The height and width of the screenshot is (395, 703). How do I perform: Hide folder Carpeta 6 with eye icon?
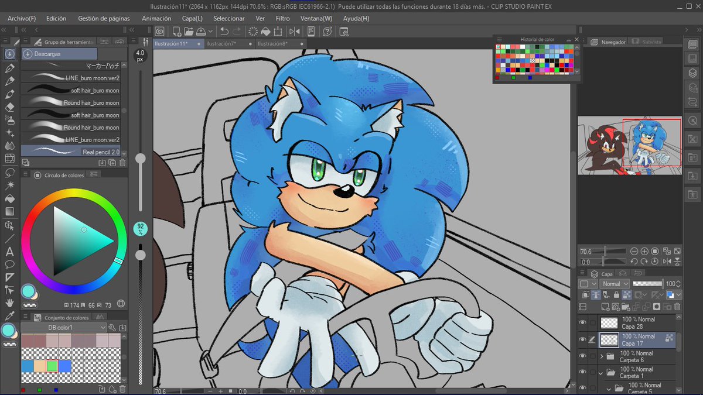[x=582, y=356]
